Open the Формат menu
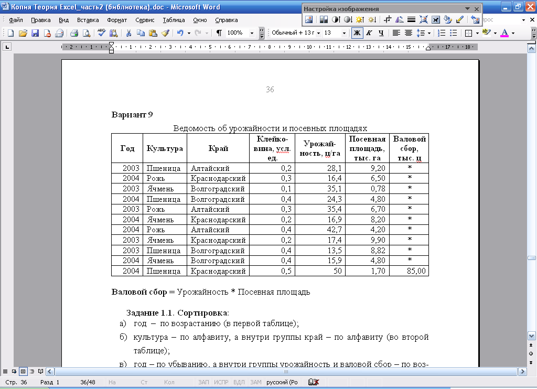Viewport: 537px width, 389px height. pyautogui.click(x=117, y=20)
